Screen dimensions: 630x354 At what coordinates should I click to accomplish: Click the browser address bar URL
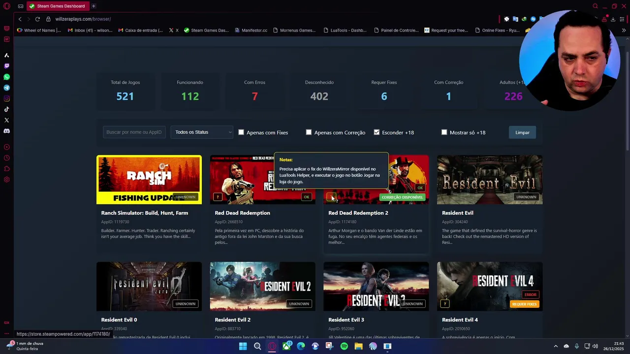[x=83, y=19]
